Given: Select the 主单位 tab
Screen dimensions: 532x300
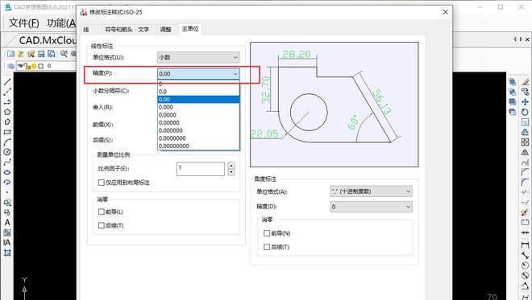Looking at the screenshot, I should pyautogui.click(x=190, y=29).
